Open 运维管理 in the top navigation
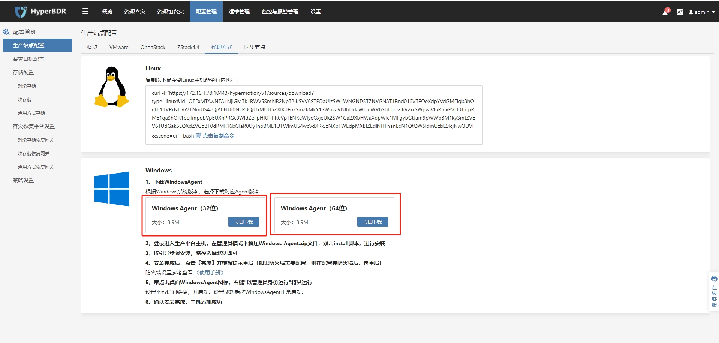Image resolution: width=719 pixels, height=343 pixels. [239, 12]
